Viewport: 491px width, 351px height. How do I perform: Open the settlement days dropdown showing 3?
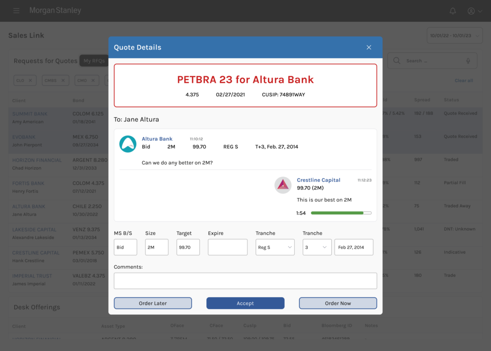point(317,247)
